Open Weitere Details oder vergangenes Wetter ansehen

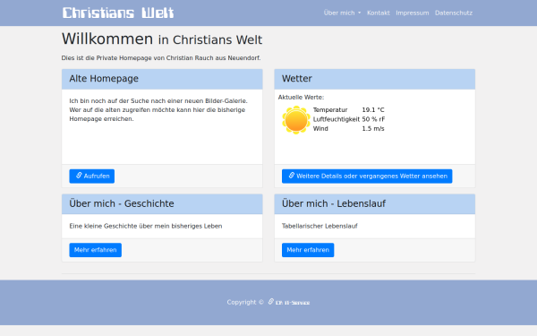367,177
